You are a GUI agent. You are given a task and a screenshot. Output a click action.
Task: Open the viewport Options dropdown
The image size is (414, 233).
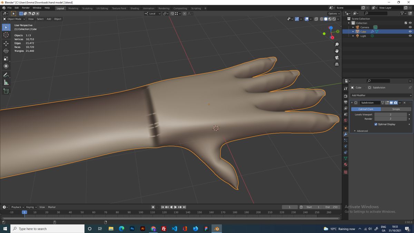(x=334, y=13)
